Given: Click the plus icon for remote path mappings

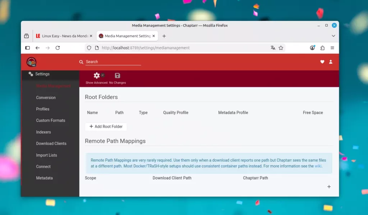Looking at the screenshot, I should coord(329,187).
